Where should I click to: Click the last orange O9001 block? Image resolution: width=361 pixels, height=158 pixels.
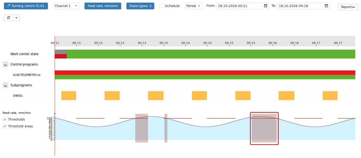coord(330,96)
